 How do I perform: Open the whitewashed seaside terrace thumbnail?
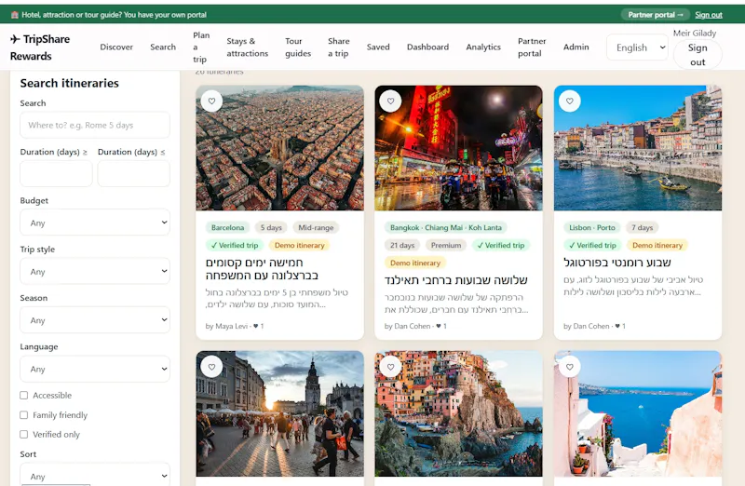point(638,413)
